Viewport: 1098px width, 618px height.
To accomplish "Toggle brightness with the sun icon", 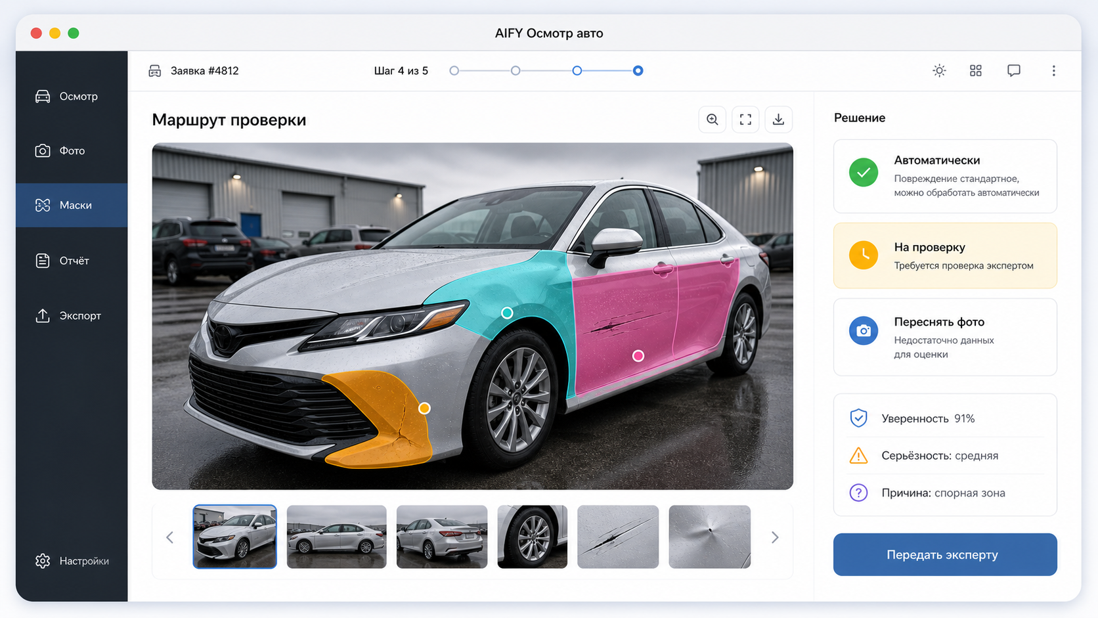I will (939, 70).
